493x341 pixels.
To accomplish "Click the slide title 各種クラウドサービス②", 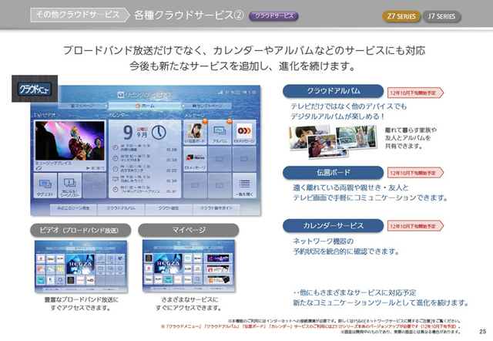I will pos(189,15).
